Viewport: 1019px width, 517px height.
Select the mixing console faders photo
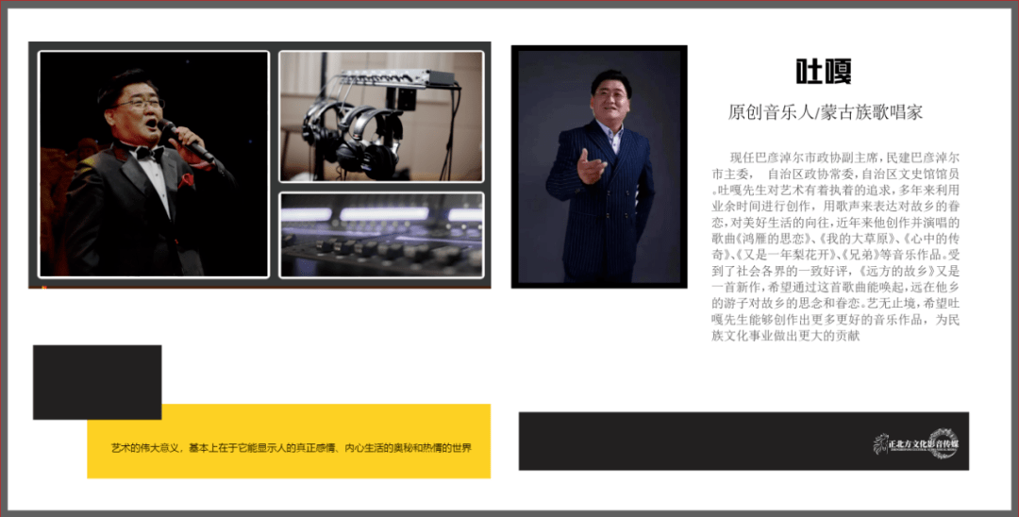381,235
